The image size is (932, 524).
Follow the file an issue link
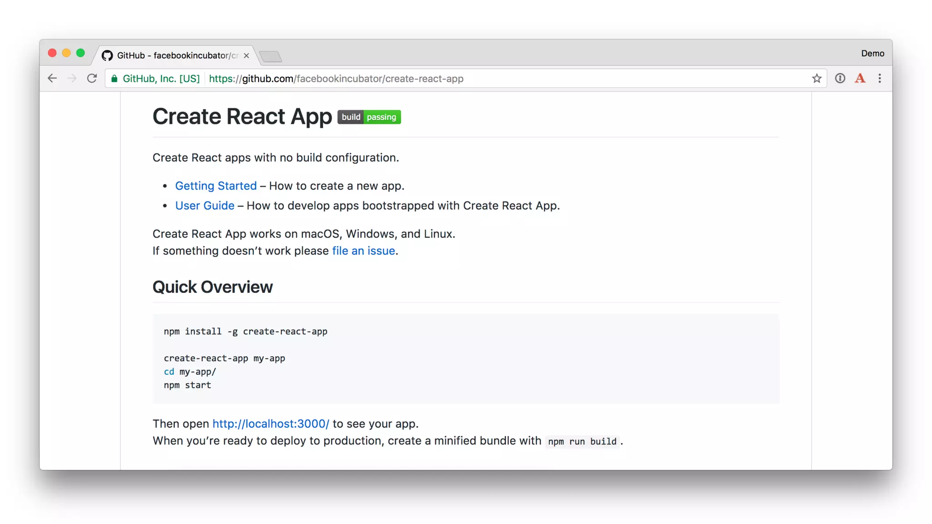coord(363,251)
